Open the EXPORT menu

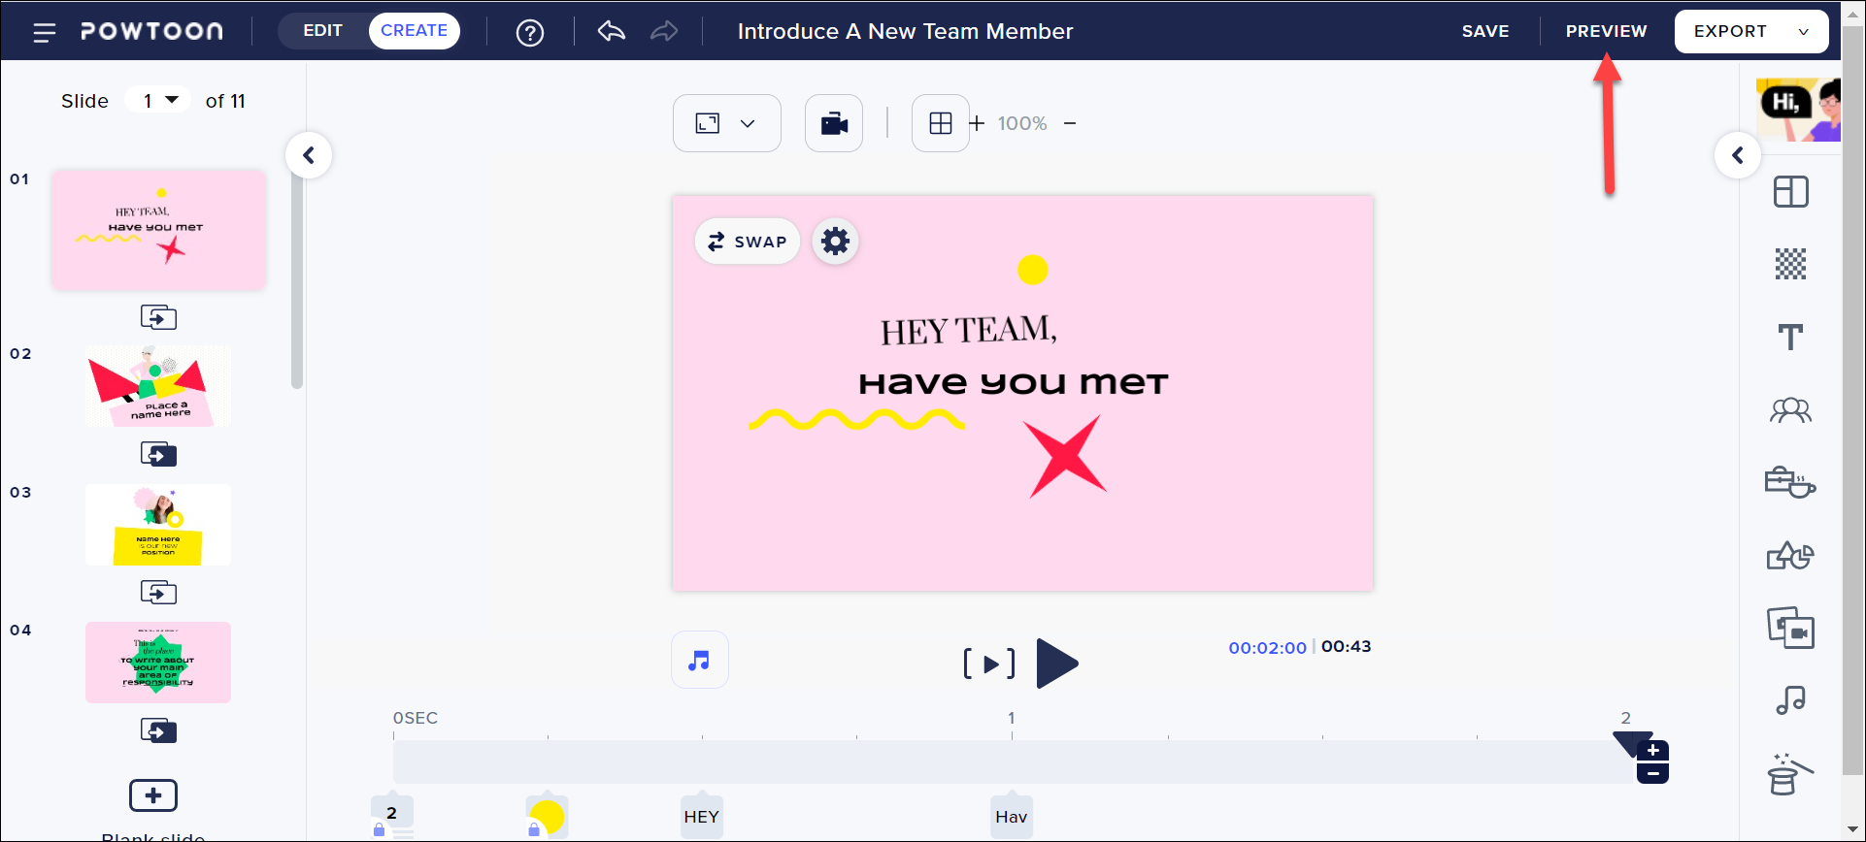point(1750,31)
